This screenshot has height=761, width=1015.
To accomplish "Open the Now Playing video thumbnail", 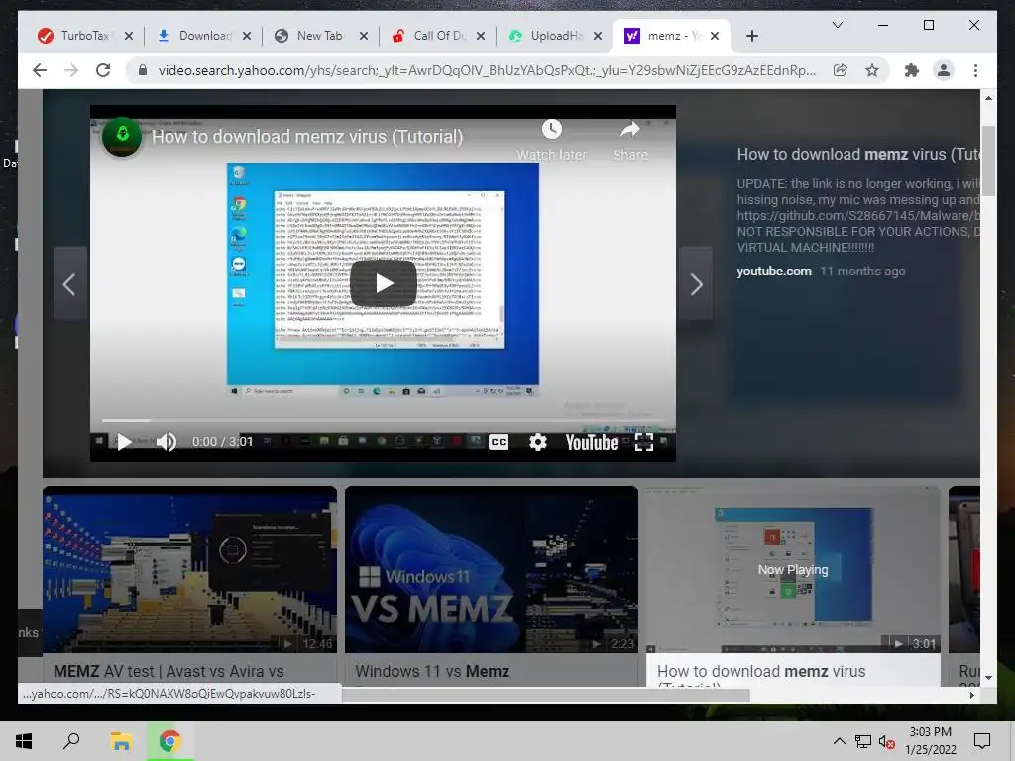I will click(x=793, y=570).
